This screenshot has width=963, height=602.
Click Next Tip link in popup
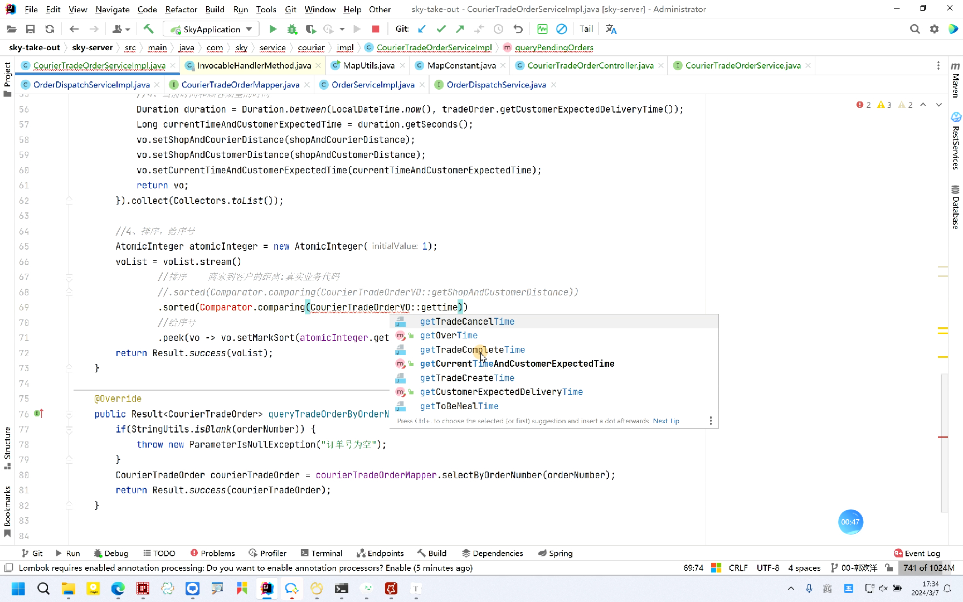[x=666, y=421]
